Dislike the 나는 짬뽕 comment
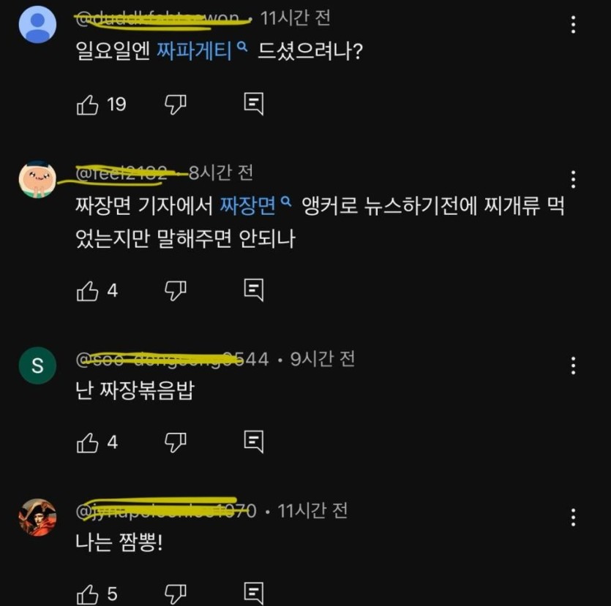 click(176, 593)
